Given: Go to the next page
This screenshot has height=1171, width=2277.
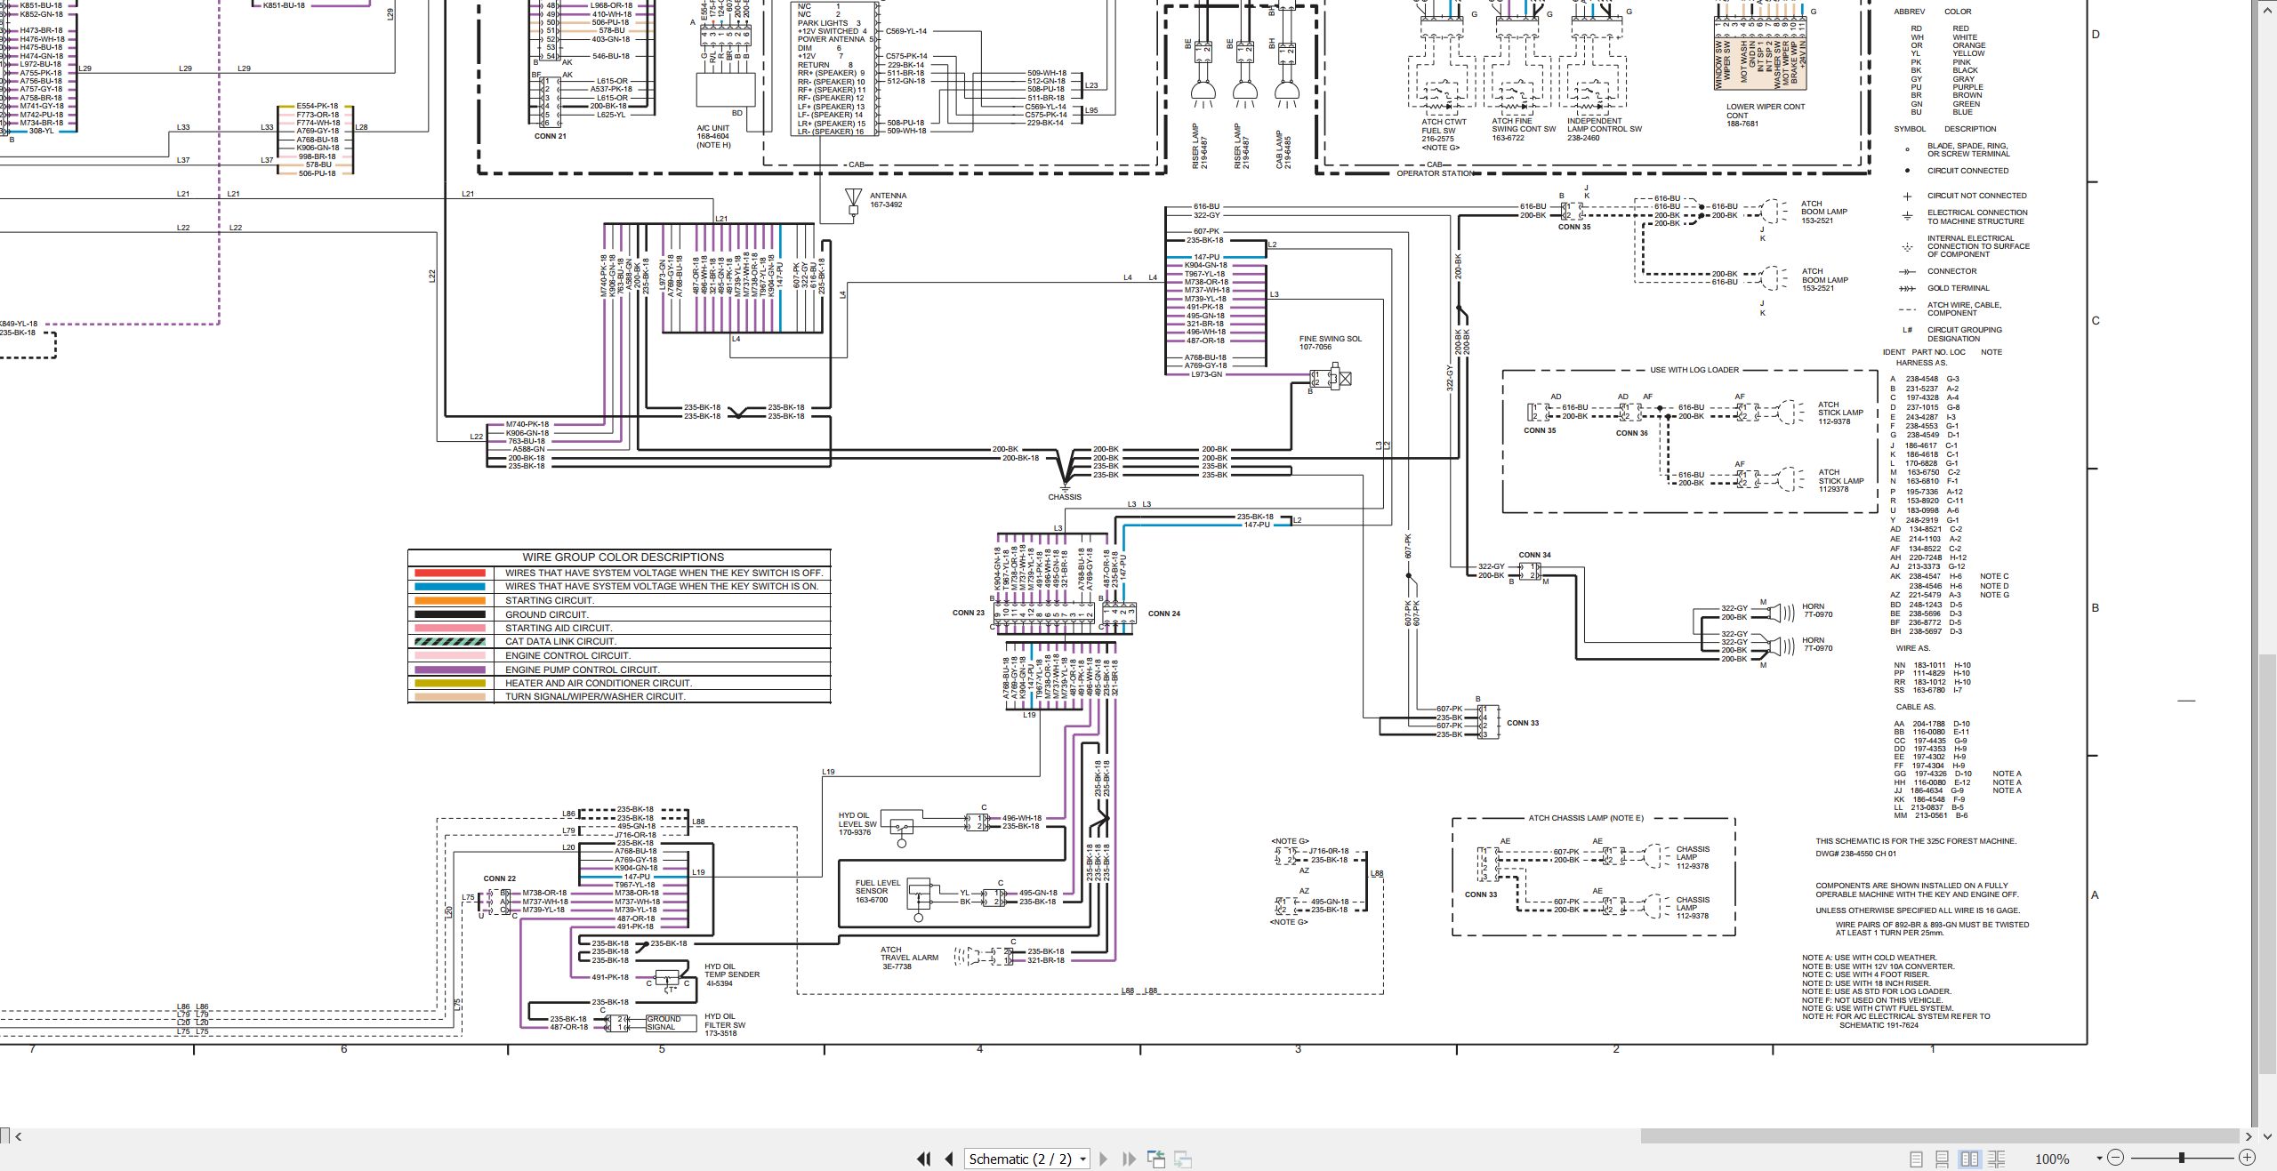Looking at the screenshot, I should coord(1104,1159).
